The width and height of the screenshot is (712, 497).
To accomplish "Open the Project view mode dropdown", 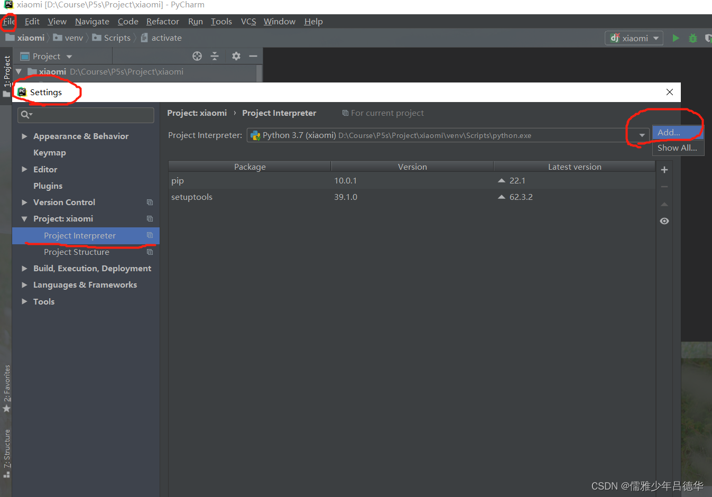I will click(69, 57).
